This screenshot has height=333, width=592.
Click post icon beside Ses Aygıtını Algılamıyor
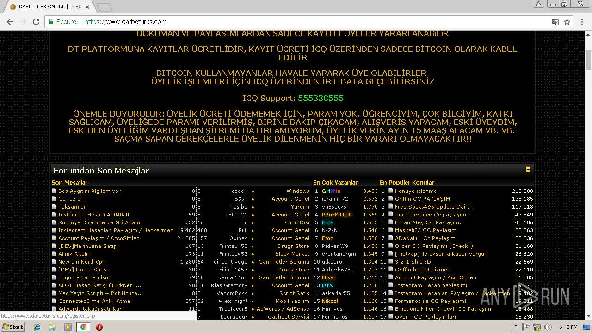pyautogui.click(x=54, y=191)
